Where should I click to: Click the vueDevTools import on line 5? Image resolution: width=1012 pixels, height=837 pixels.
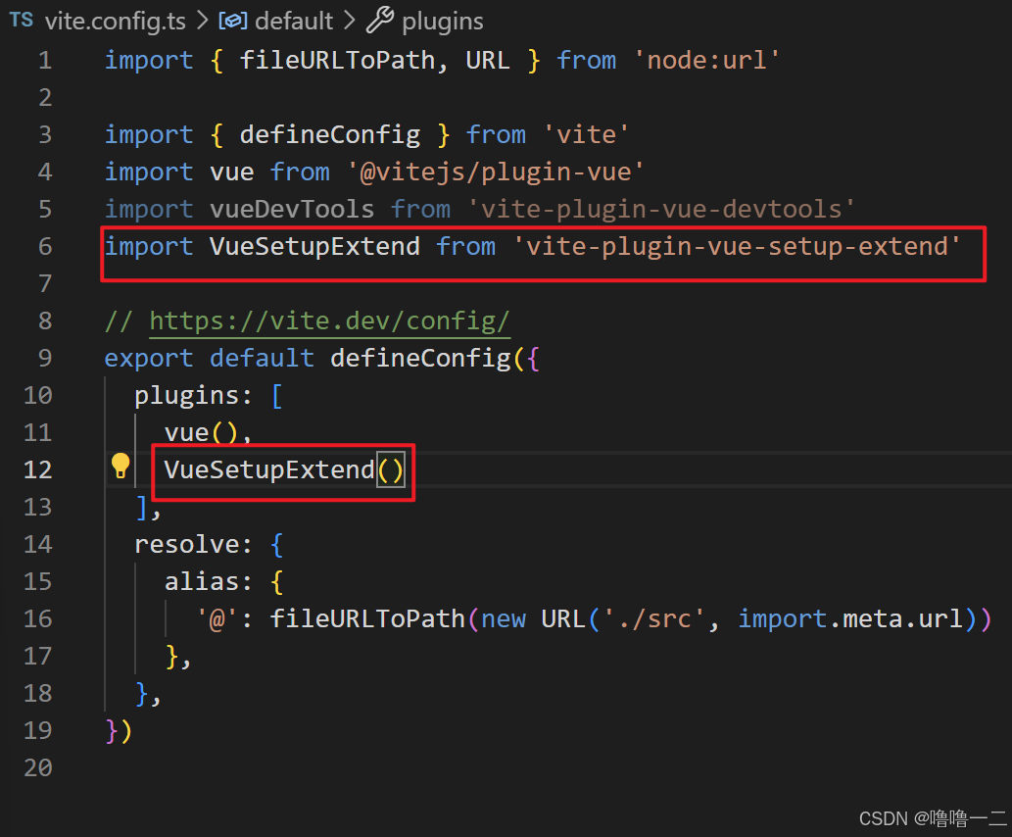(x=292, y=208)
